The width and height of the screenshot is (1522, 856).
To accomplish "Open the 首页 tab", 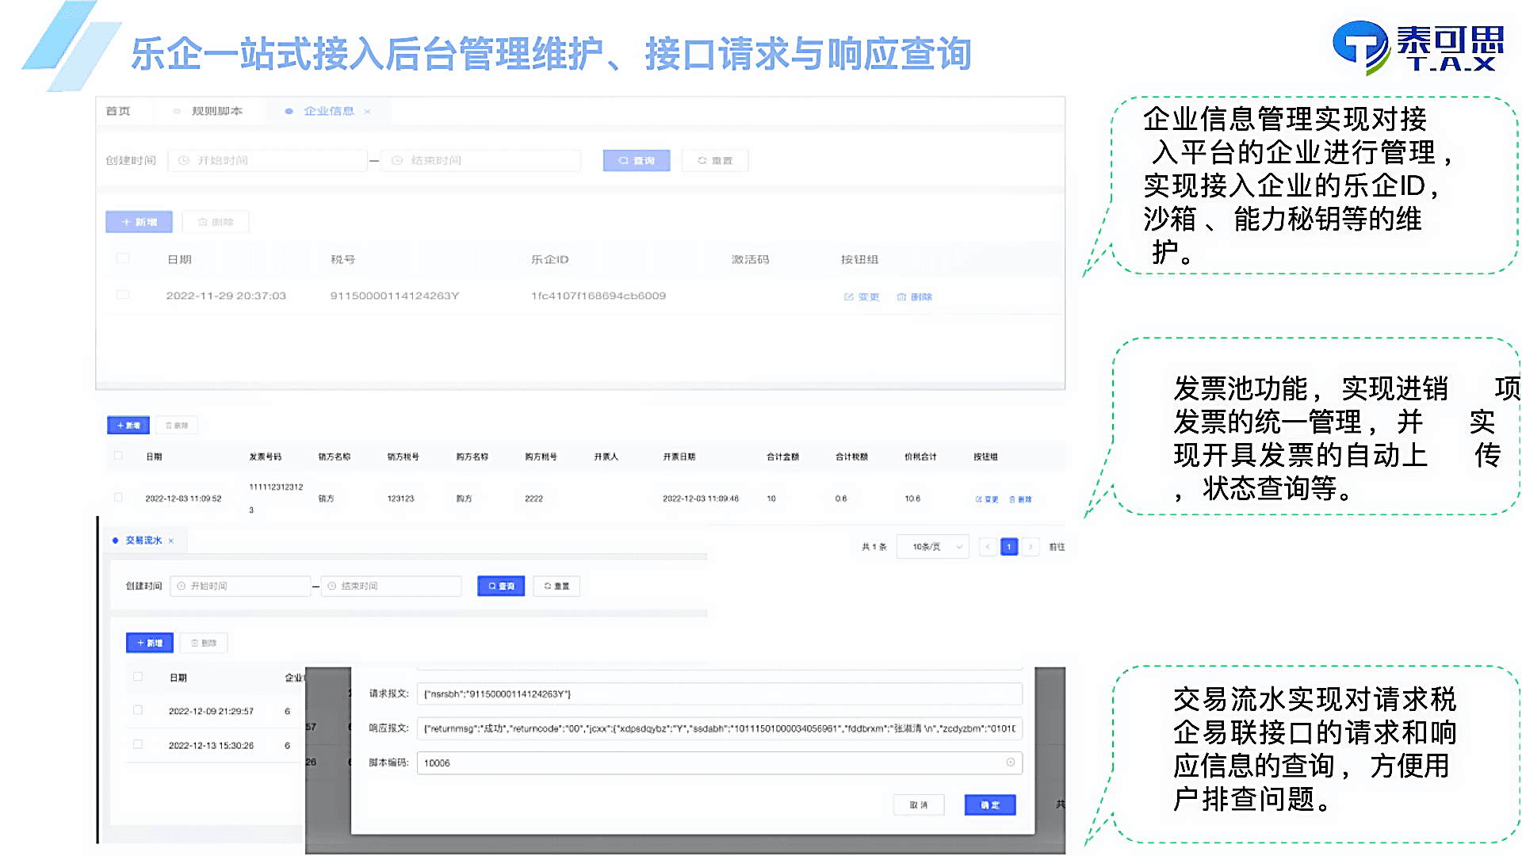I will [118, 111].
